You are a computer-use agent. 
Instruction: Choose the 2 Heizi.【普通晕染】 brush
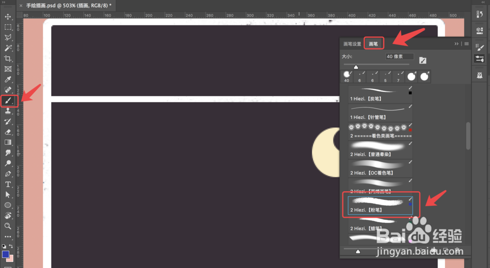[x=380, y=150]
